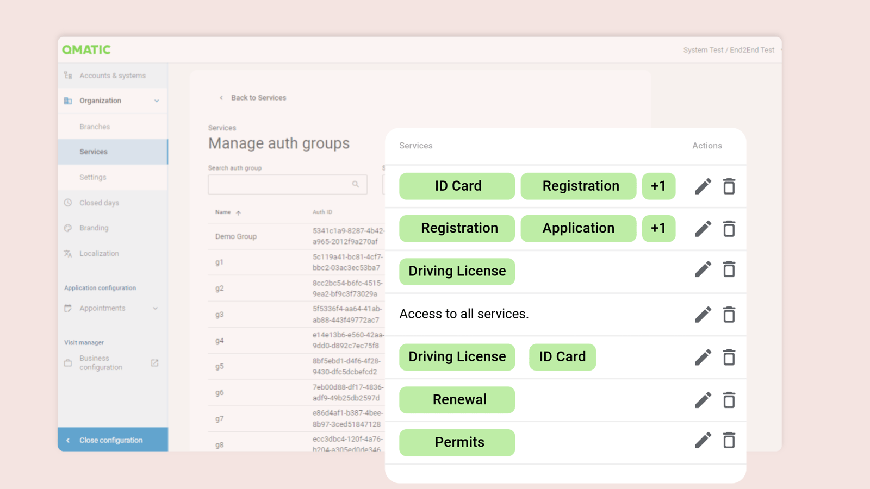The height and width of the screenshot is (489, 870).
Task: Edit the ID Card and Registration row
Action: [x=703, y=186]
